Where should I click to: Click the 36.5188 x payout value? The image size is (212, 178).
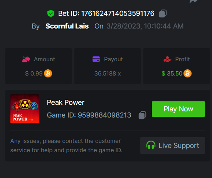(x=108, y=74)
